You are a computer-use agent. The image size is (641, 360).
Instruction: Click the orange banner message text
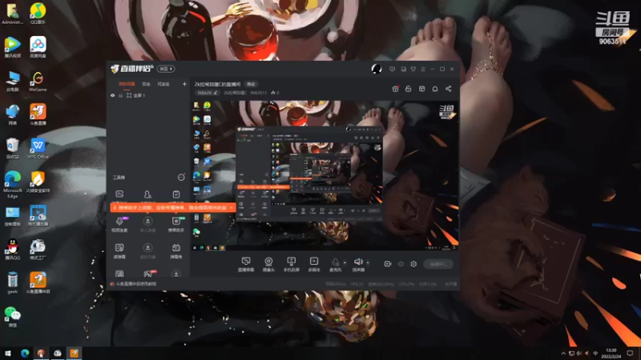[172, 208]
